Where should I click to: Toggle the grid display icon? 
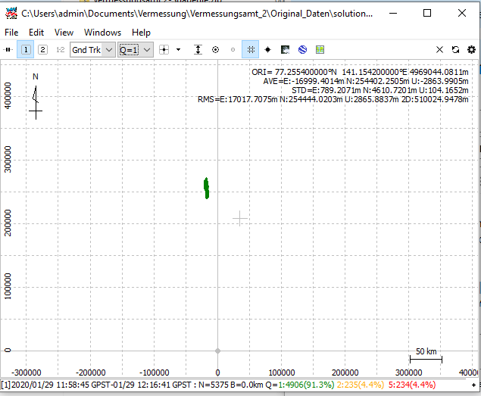point(250,49)
